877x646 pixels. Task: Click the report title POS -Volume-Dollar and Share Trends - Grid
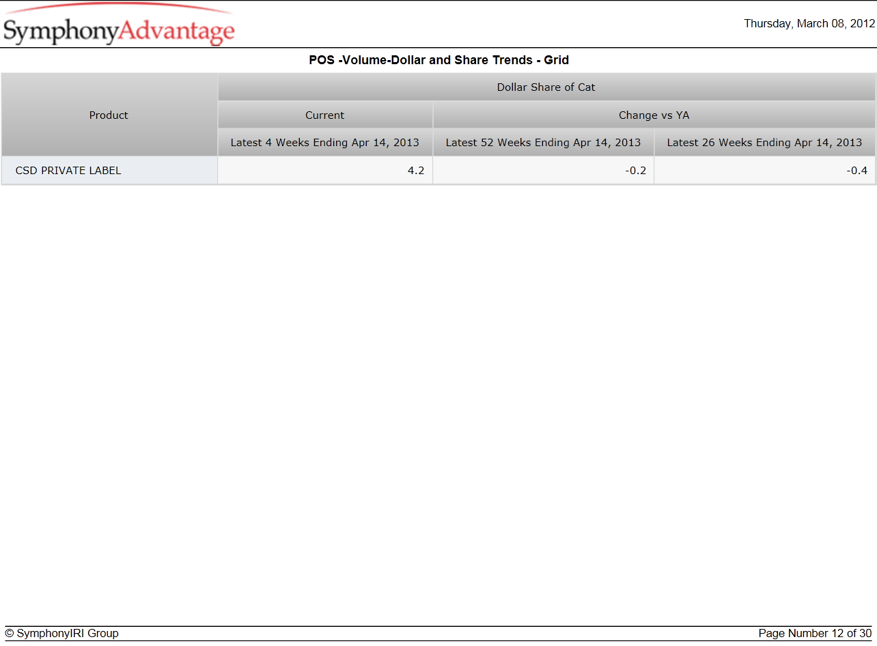[439, 60]
